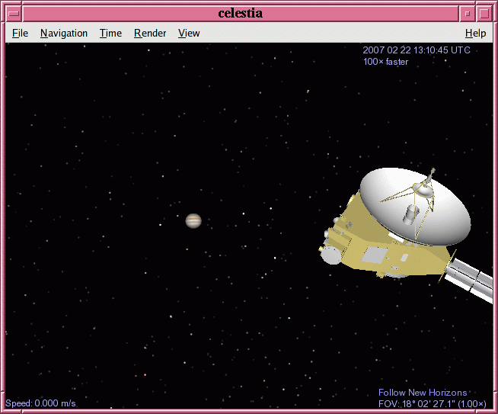This screenshot has width=498, height=414.
Task: Maximize the celestia window
Action: click(x=484, y=13)
